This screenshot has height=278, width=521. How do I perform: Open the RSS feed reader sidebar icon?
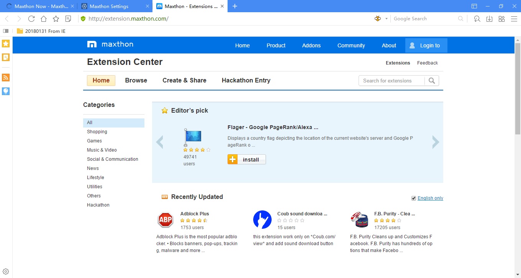click(x=5, y=78)
